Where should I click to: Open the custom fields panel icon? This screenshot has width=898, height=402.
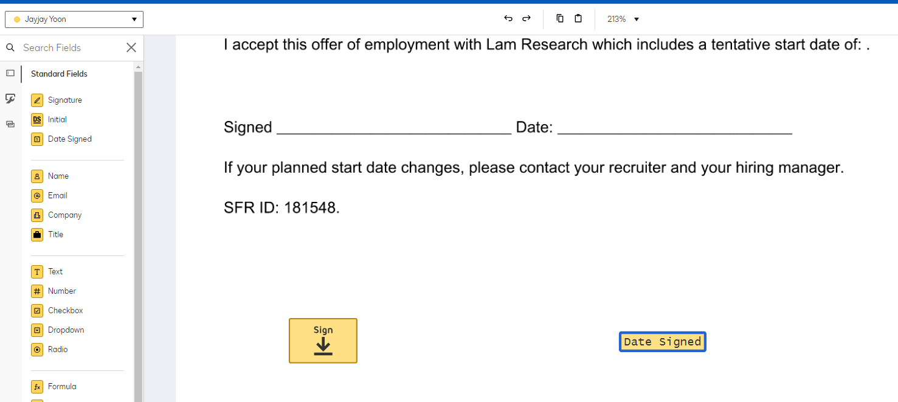pos(10,99)
